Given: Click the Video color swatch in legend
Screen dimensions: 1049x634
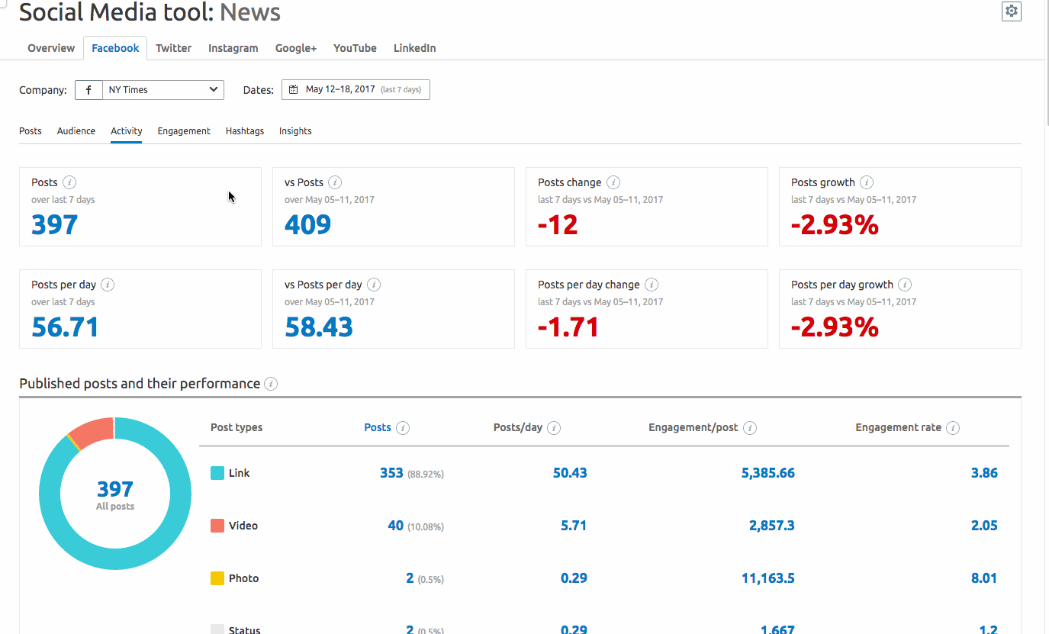Looking at the screenshot, I should click(217, 526).
